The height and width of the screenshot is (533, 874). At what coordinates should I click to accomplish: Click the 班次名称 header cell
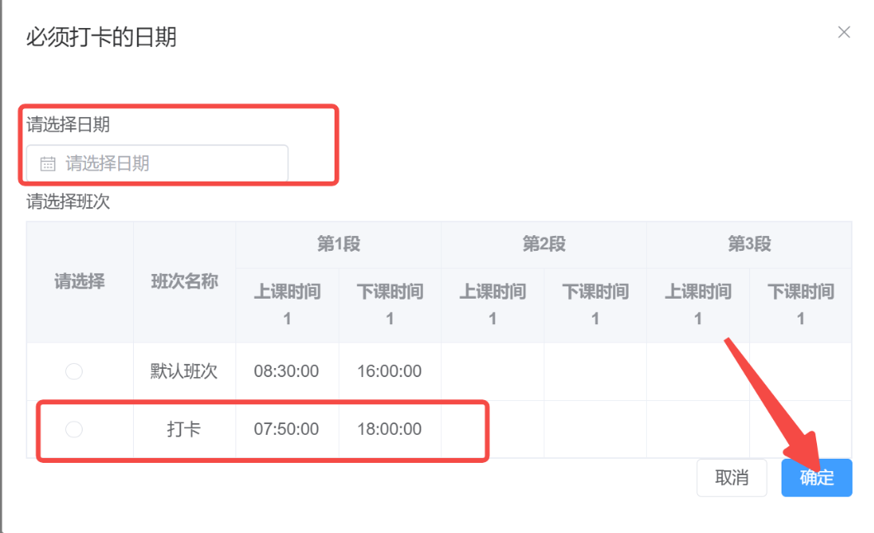(184, 281)
